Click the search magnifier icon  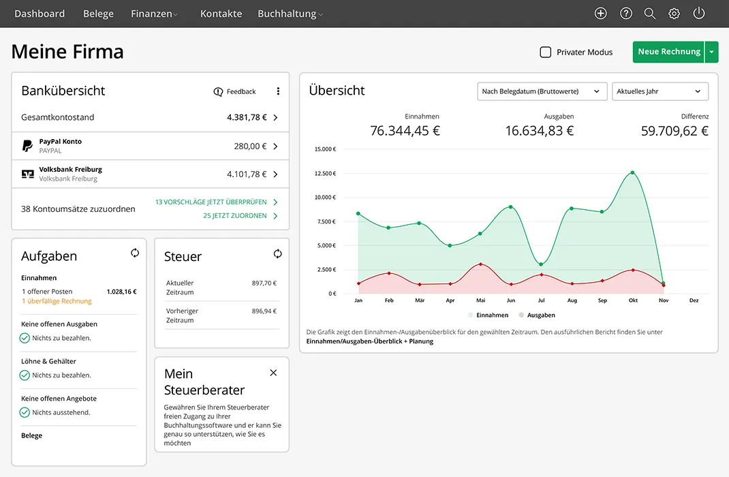(650, 14)
